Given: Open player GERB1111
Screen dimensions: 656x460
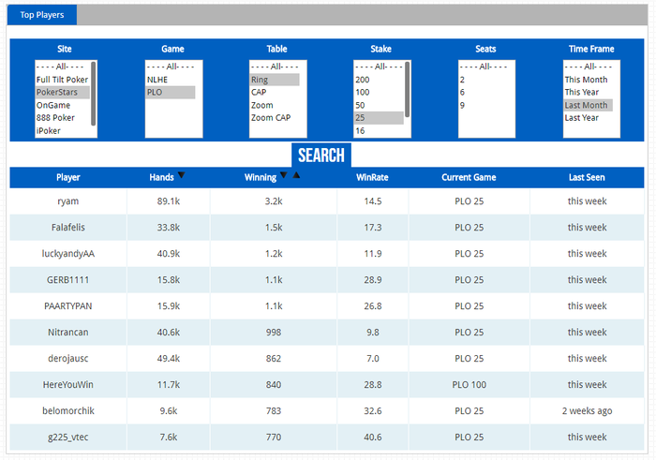Looking at the screenshot, I should click(68, 280).
